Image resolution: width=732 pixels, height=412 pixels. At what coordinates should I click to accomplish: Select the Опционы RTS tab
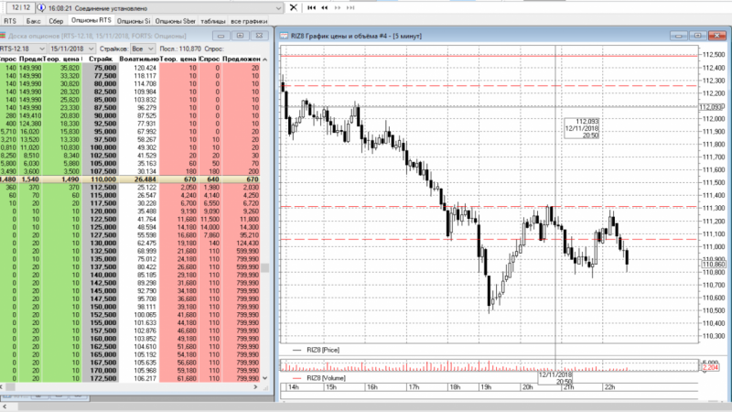pos(91,20)
